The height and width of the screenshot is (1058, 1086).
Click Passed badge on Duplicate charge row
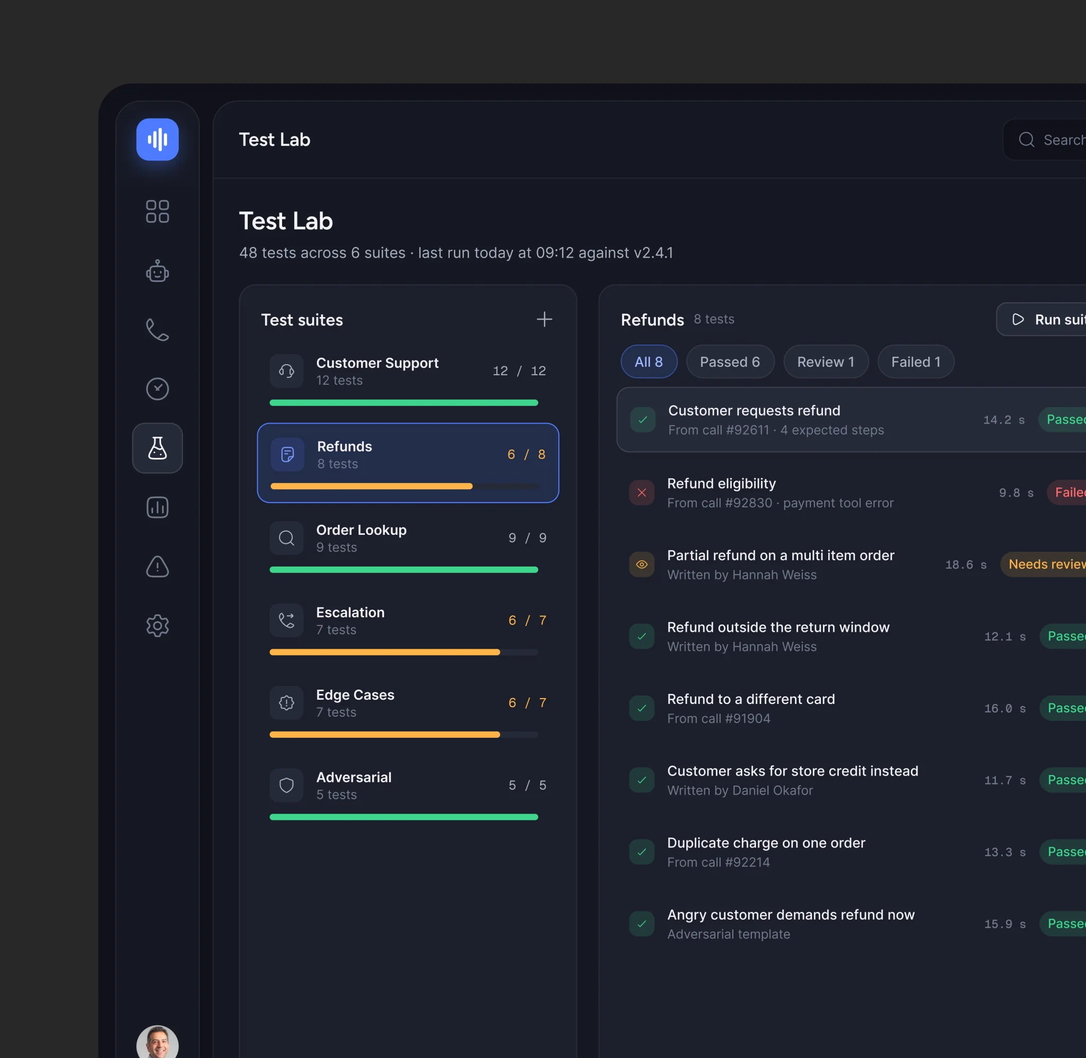pyautogui.click(x=1063, y=852)
